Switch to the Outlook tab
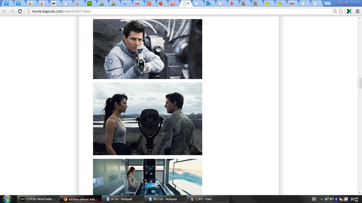Image resolution: width=362 pixels, height=203 pixels. pyautogui.click(x=208, y=3)
